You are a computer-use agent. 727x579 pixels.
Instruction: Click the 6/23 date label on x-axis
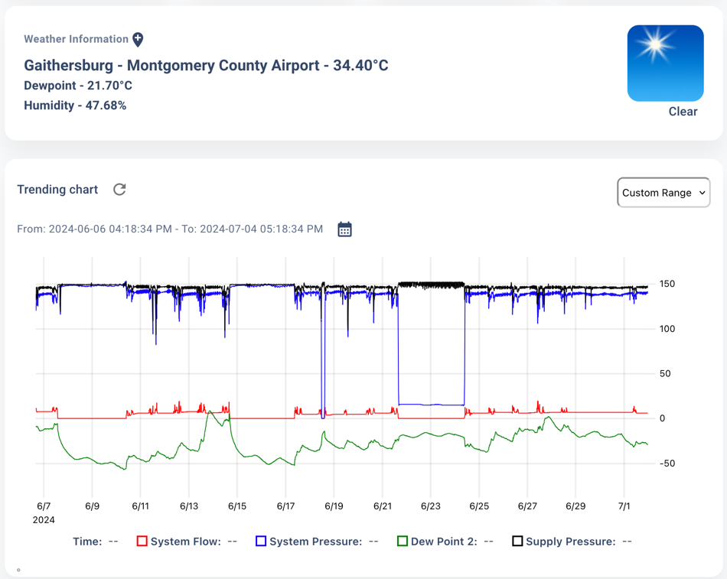(431, 506)
